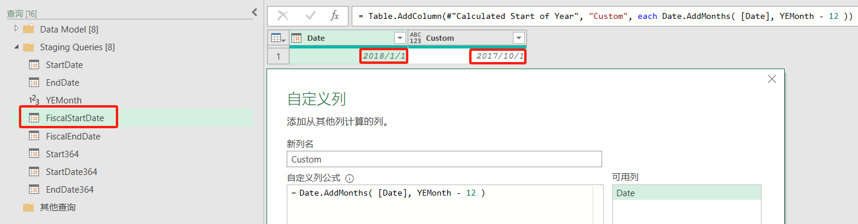Click the 新列名 text field
The height and width of the screenshot is (224, 858).
pyautogui.click(x=444, y=159)
